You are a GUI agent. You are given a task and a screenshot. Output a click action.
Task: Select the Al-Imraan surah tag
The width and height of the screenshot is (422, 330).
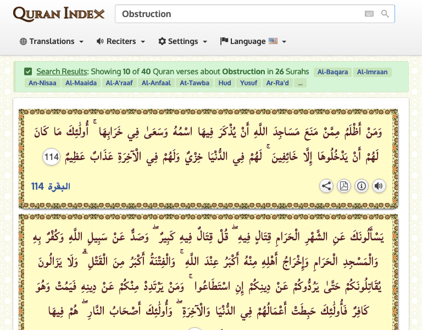tap(372, 71)
